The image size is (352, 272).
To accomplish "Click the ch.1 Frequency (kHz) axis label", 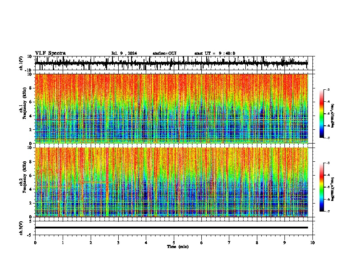I will tap(24, 108).
